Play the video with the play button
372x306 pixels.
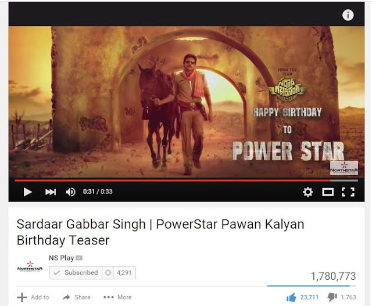(28, 192)
